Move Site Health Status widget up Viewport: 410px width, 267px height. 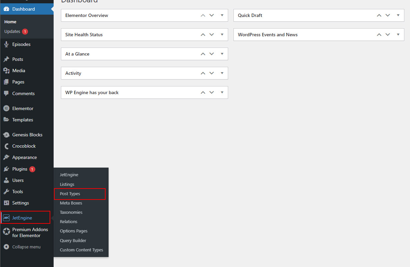203,35
